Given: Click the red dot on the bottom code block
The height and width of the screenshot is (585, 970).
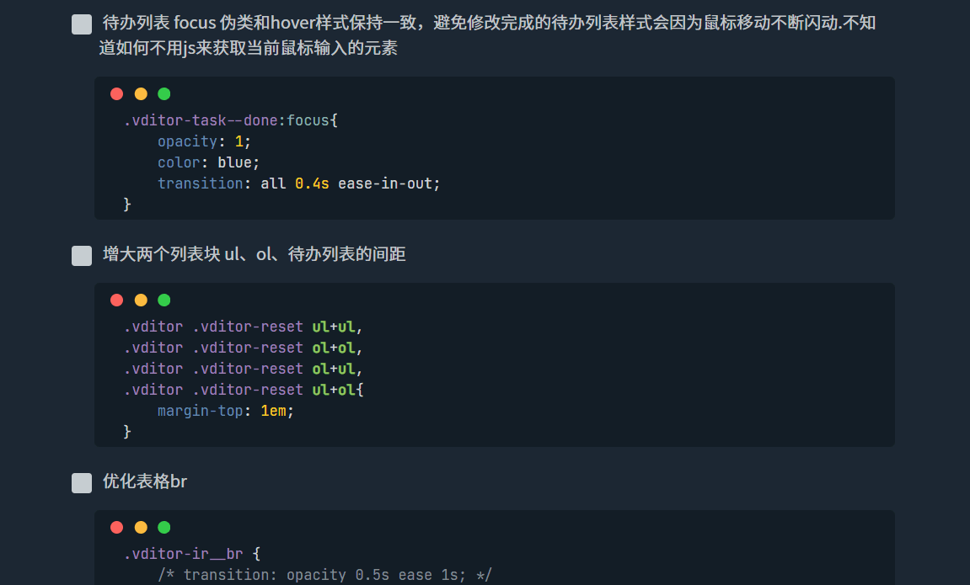Looking at the screenshot, I should point(116,527).
